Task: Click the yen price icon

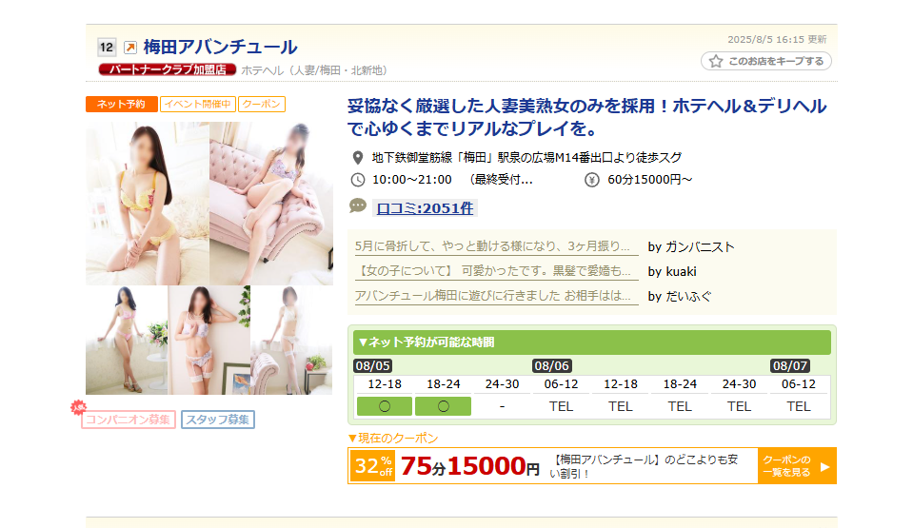Action: pyautogui.click(x=591, y=180)
